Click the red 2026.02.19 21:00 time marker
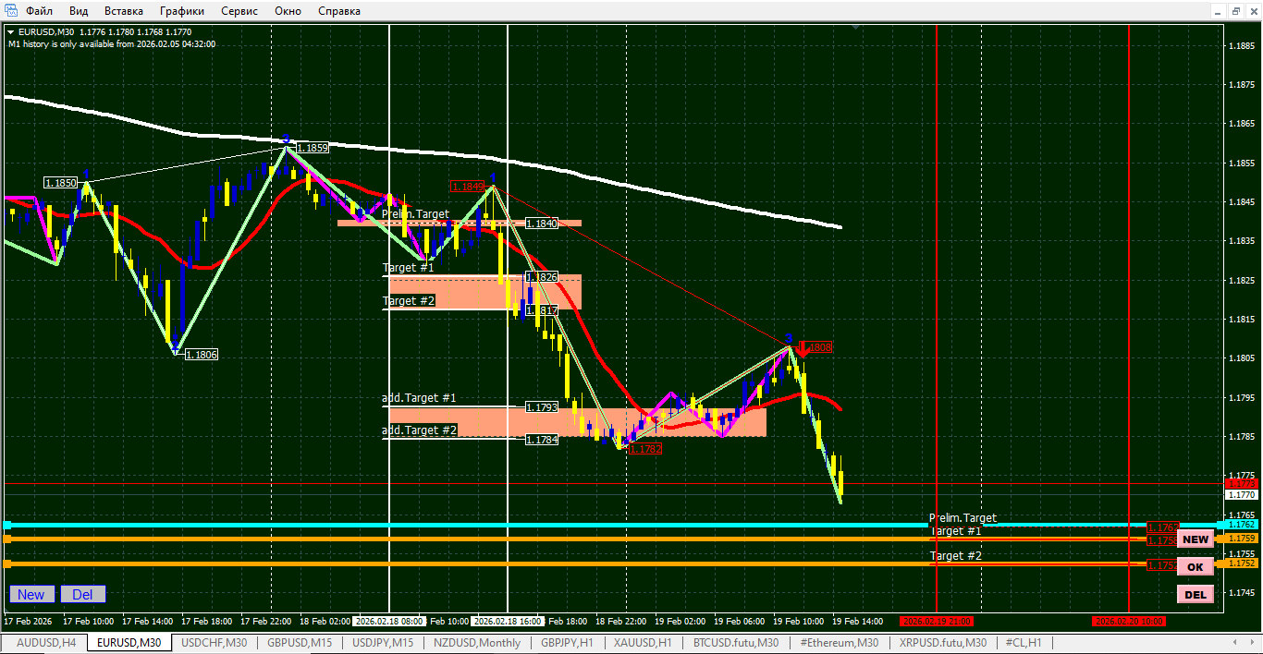 click(x=938, y=622)
